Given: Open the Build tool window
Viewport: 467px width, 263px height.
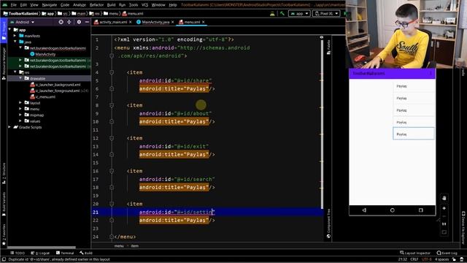Looking at the screenshot, I should tap(86, 253).
